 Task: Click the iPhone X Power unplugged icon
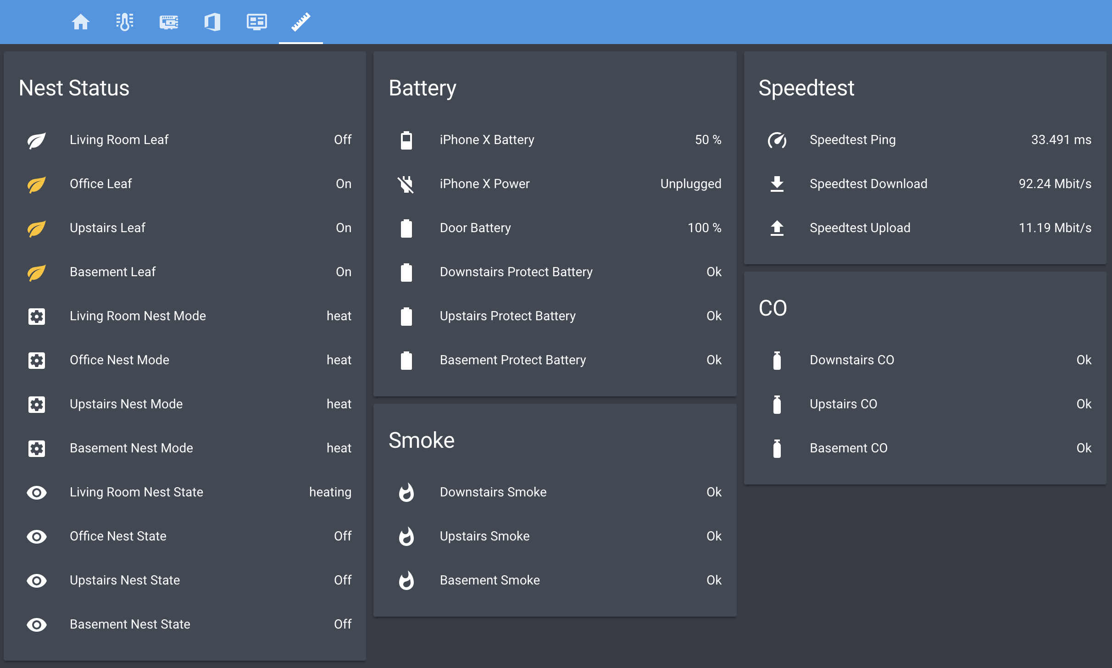[406, 184]
